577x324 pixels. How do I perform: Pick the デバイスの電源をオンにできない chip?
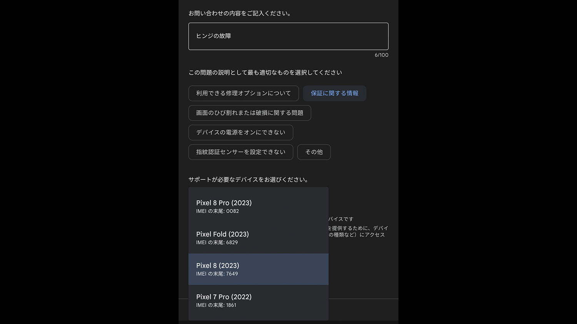pyautogui.click(x=240, y=132)
